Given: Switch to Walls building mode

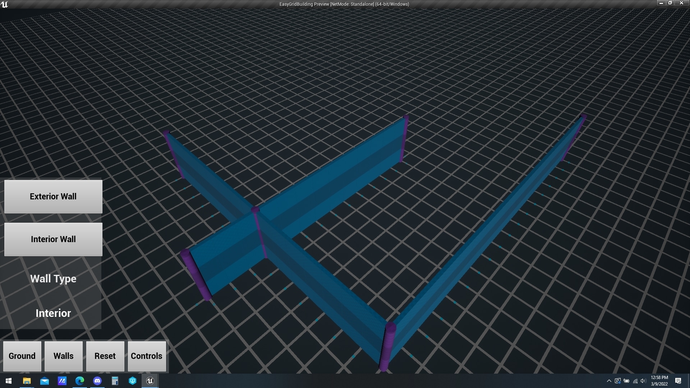Looking at the screenshot, I should [63, 356].
